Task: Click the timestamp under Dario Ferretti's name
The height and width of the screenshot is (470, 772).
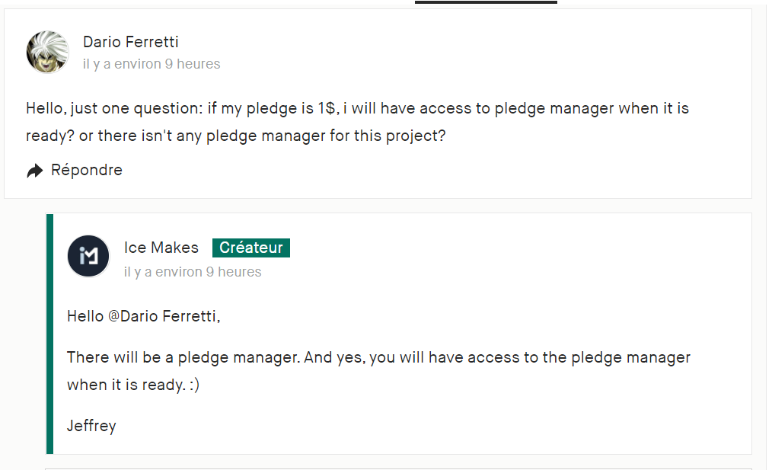Action: (152, 64)
